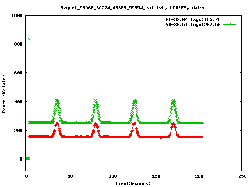Click the Time(Seconds) x-axis label

coord(133,183)
